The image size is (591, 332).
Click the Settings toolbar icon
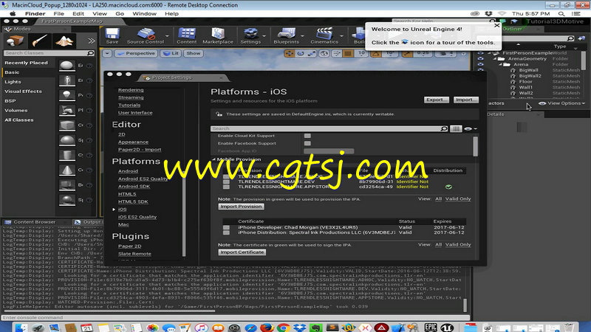tap(250, 36)
